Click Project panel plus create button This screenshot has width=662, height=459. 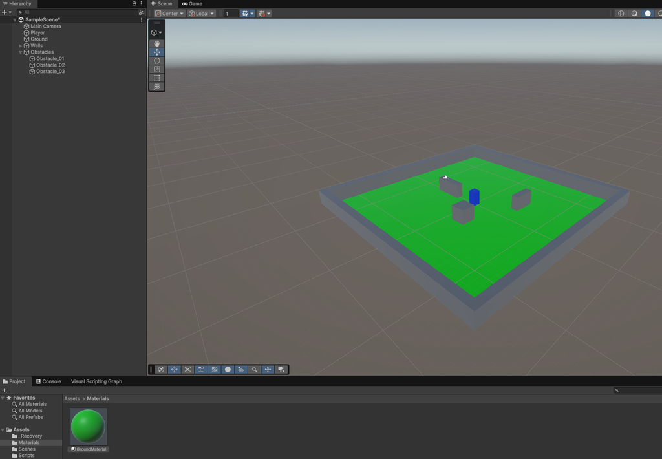coord(5,390)
